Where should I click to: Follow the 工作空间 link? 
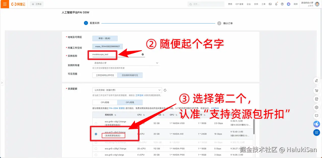(x=139, y=95)
